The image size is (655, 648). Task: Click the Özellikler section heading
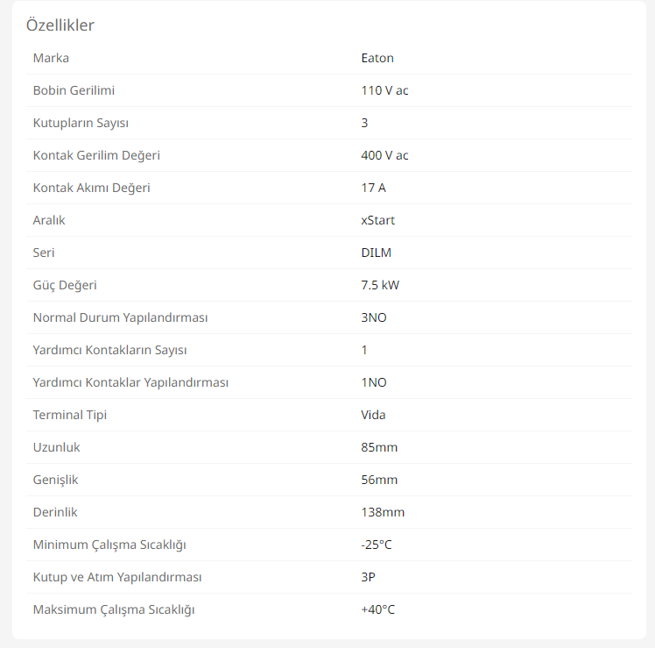60,25
